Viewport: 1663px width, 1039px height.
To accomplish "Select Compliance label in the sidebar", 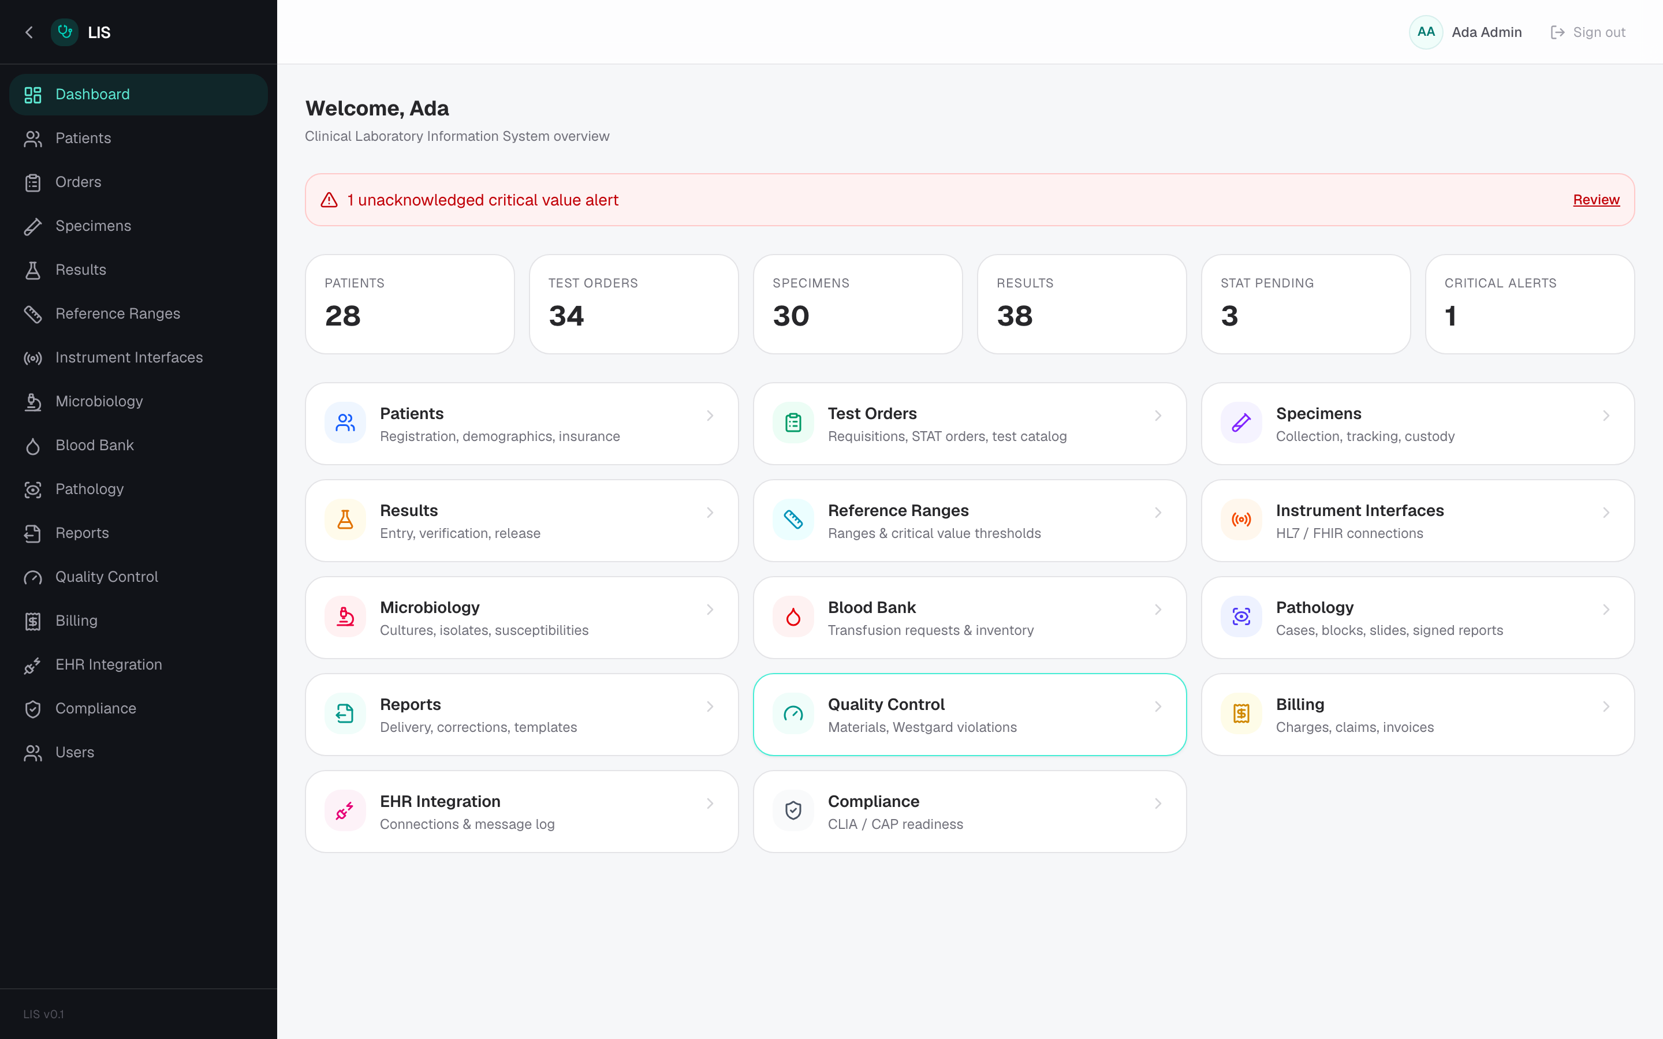I will pos(95,708).
